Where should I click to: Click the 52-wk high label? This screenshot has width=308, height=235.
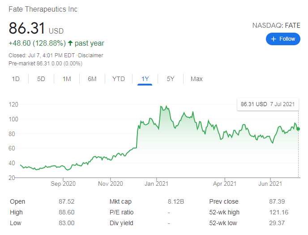pos(224,213)
